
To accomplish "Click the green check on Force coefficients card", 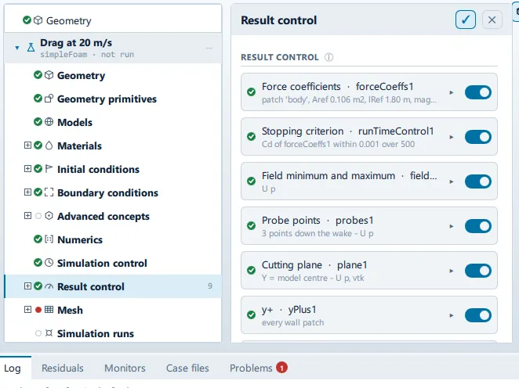I will [x=251, y=92].
